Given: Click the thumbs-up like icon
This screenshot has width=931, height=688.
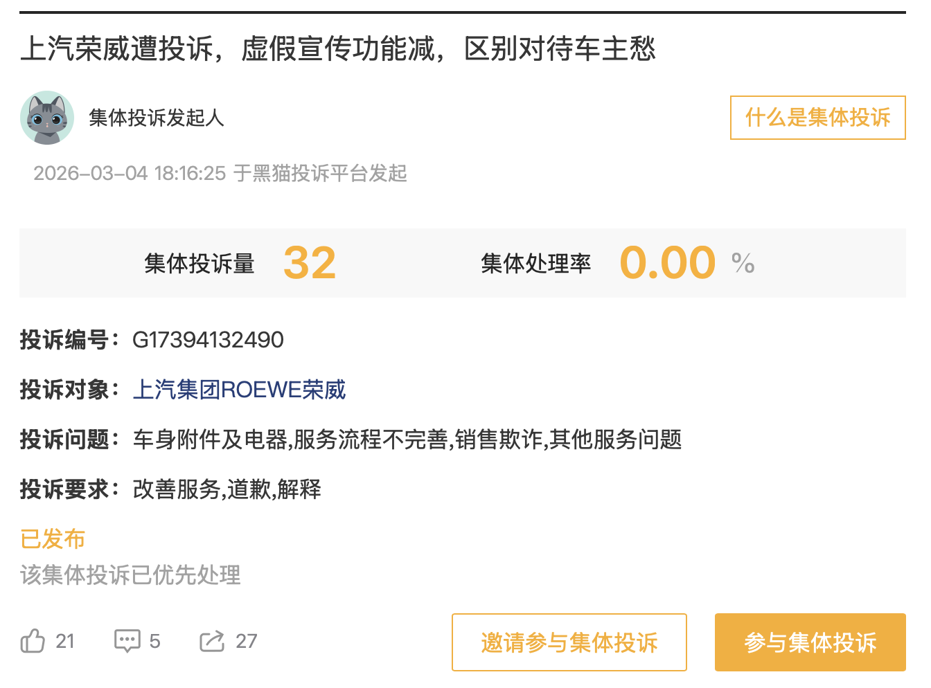Looking at the screenshot, I should (x=33, y=641).
